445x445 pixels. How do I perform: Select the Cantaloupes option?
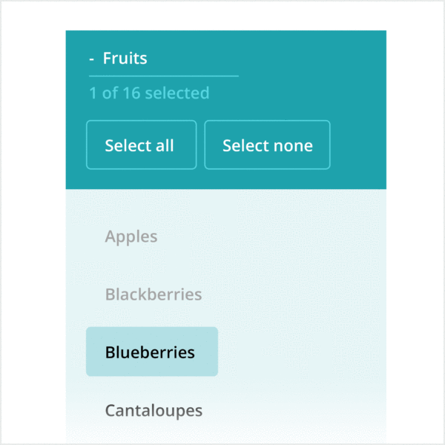154,410
